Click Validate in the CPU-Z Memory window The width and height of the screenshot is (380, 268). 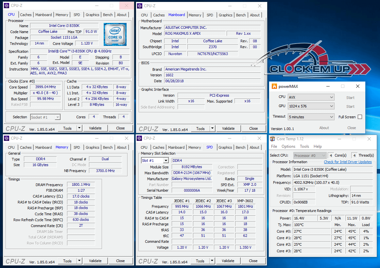[95, 261]
